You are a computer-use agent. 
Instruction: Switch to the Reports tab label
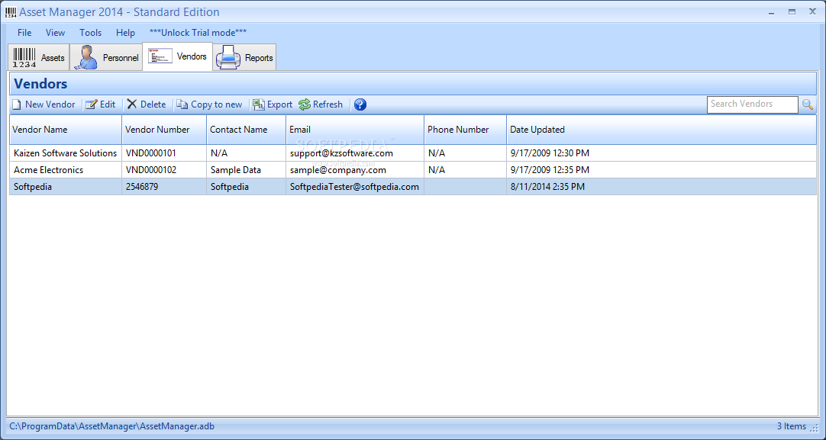coord(259,58)
